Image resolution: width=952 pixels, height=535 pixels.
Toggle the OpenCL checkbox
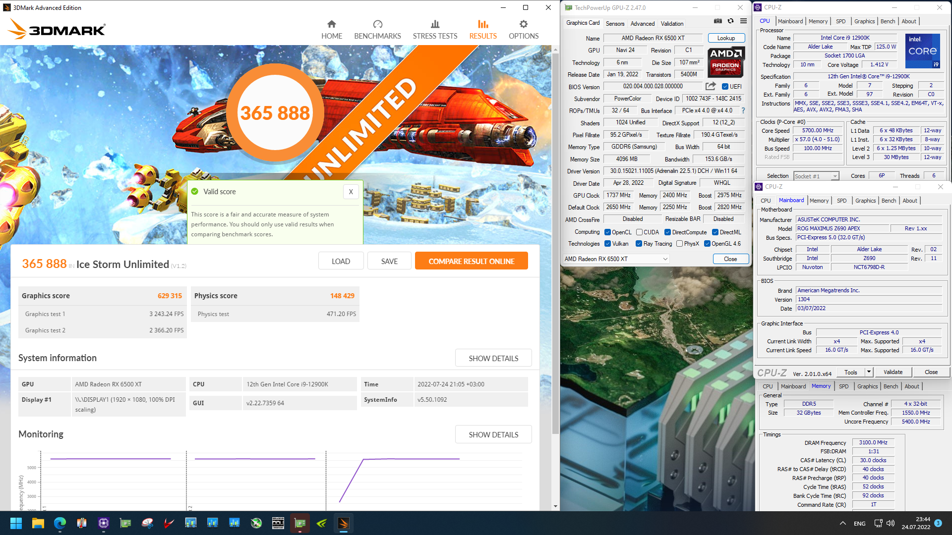coord(607,232)
